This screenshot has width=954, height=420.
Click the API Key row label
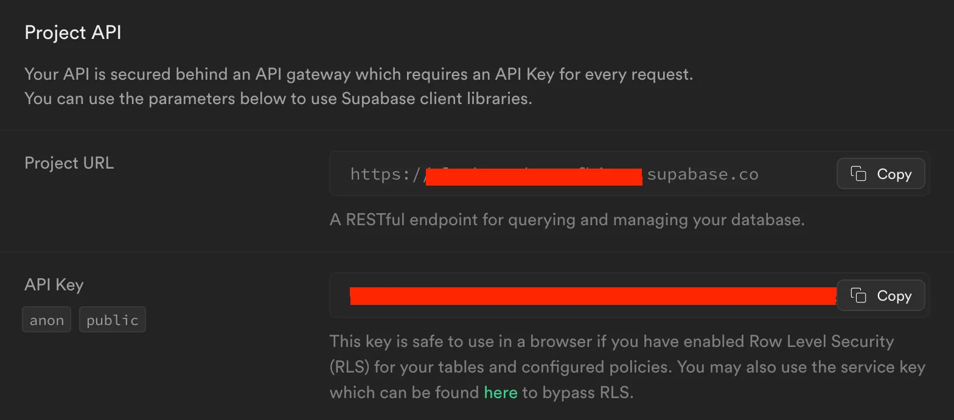[x=54, y=284]
